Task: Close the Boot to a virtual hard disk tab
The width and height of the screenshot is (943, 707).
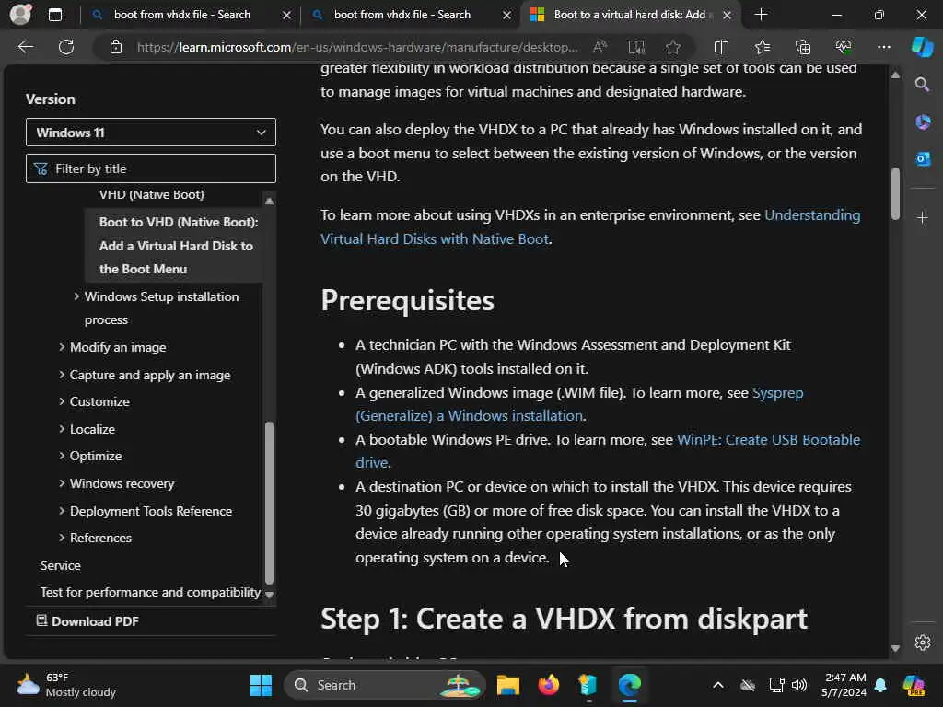Action: tap(728, 15)
